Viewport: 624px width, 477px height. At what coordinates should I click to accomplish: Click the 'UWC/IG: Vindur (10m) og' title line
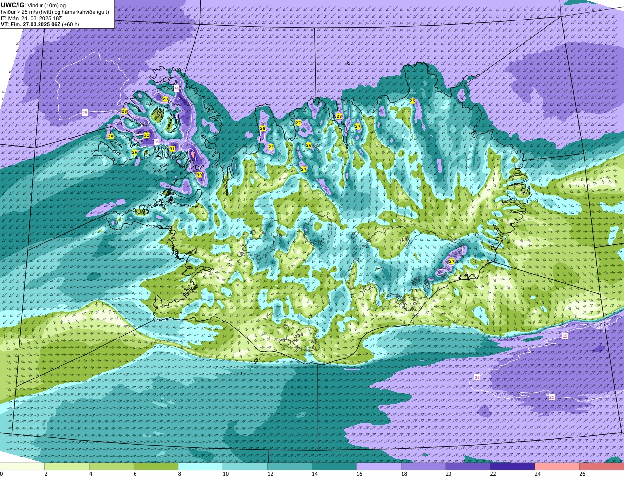tap(33, 5)
